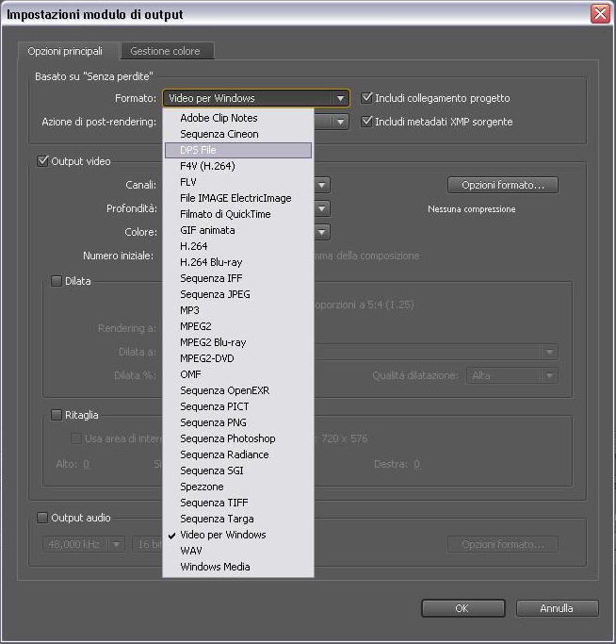Click the audio Opzioni formato button
The height and width of the screenshot is (644, 616).
point(503,544)
